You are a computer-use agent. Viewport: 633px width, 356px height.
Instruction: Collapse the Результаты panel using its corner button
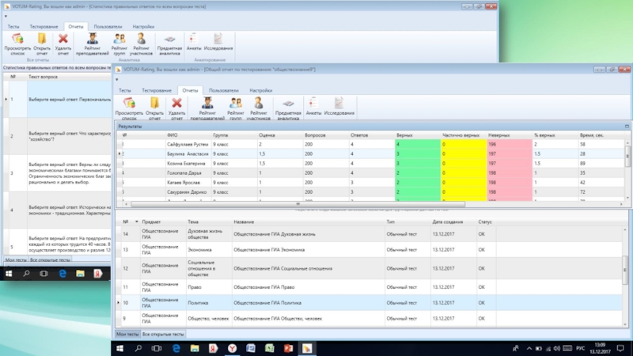click(626, 126)
